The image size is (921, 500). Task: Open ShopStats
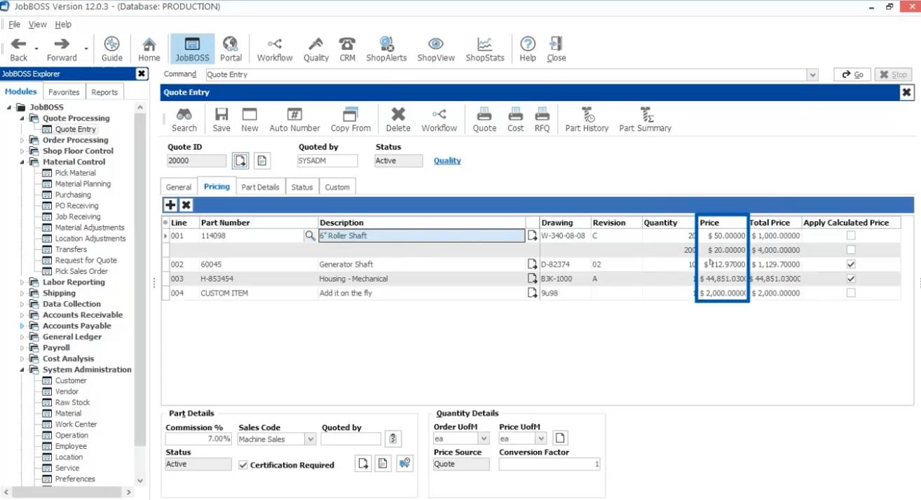tap(484, 48)
